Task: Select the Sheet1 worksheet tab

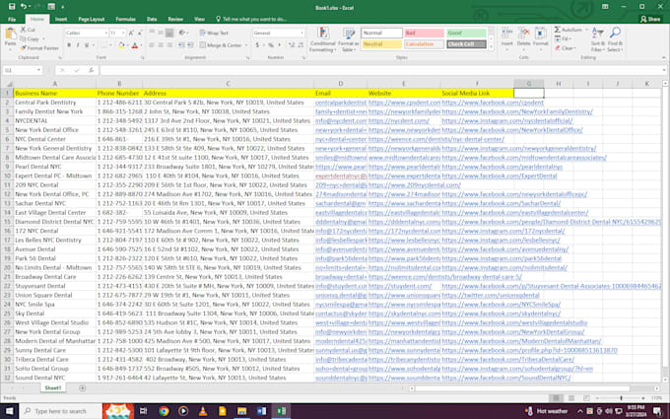Action: click(x=53, y=387)
